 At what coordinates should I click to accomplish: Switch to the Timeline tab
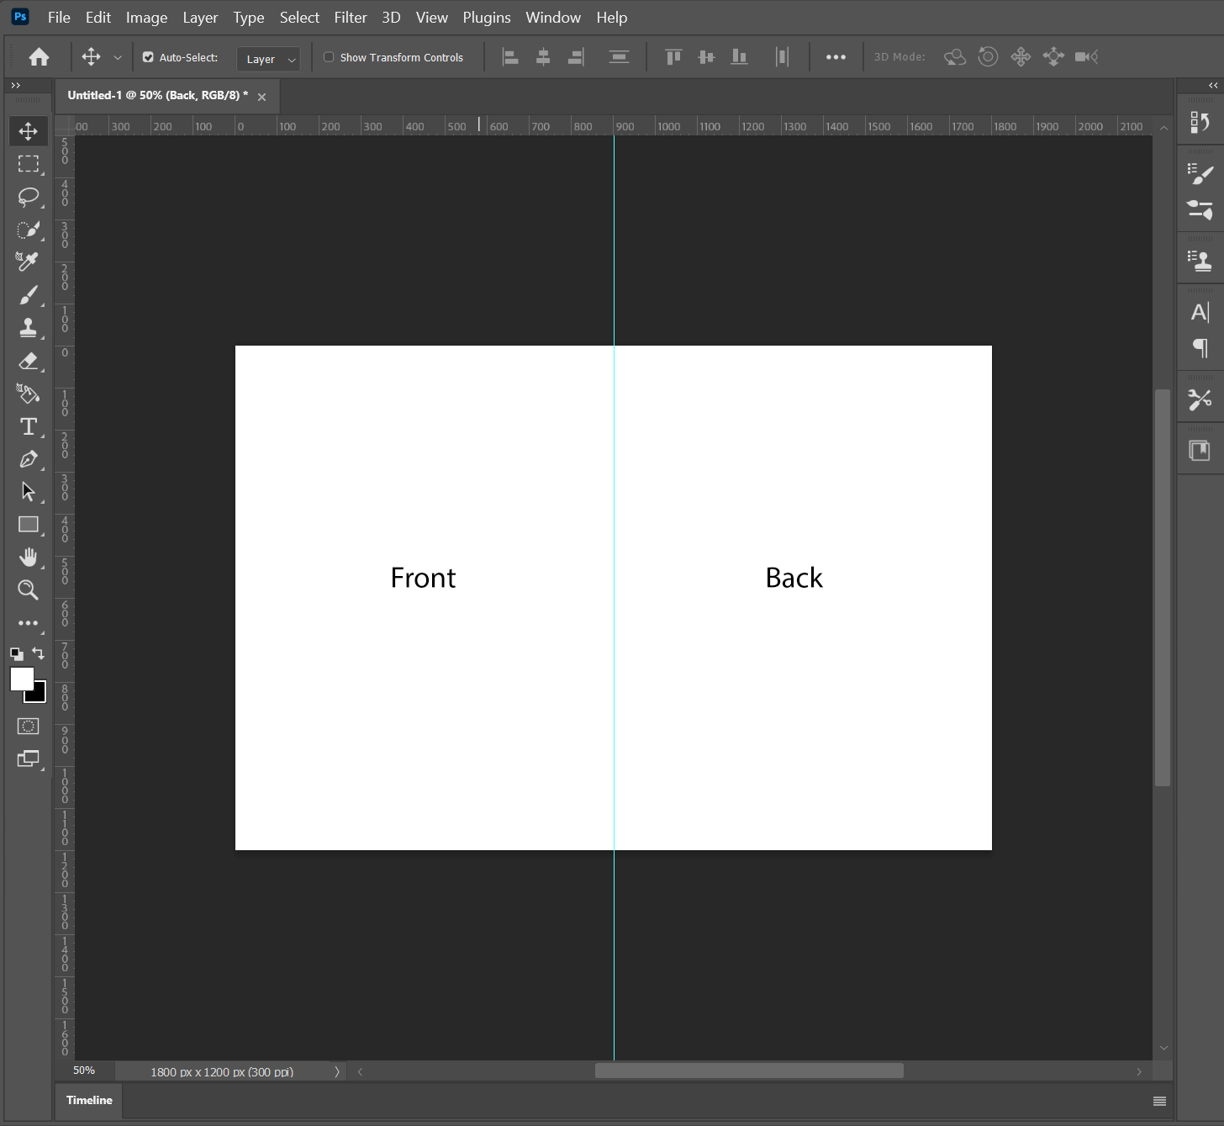87,1100
